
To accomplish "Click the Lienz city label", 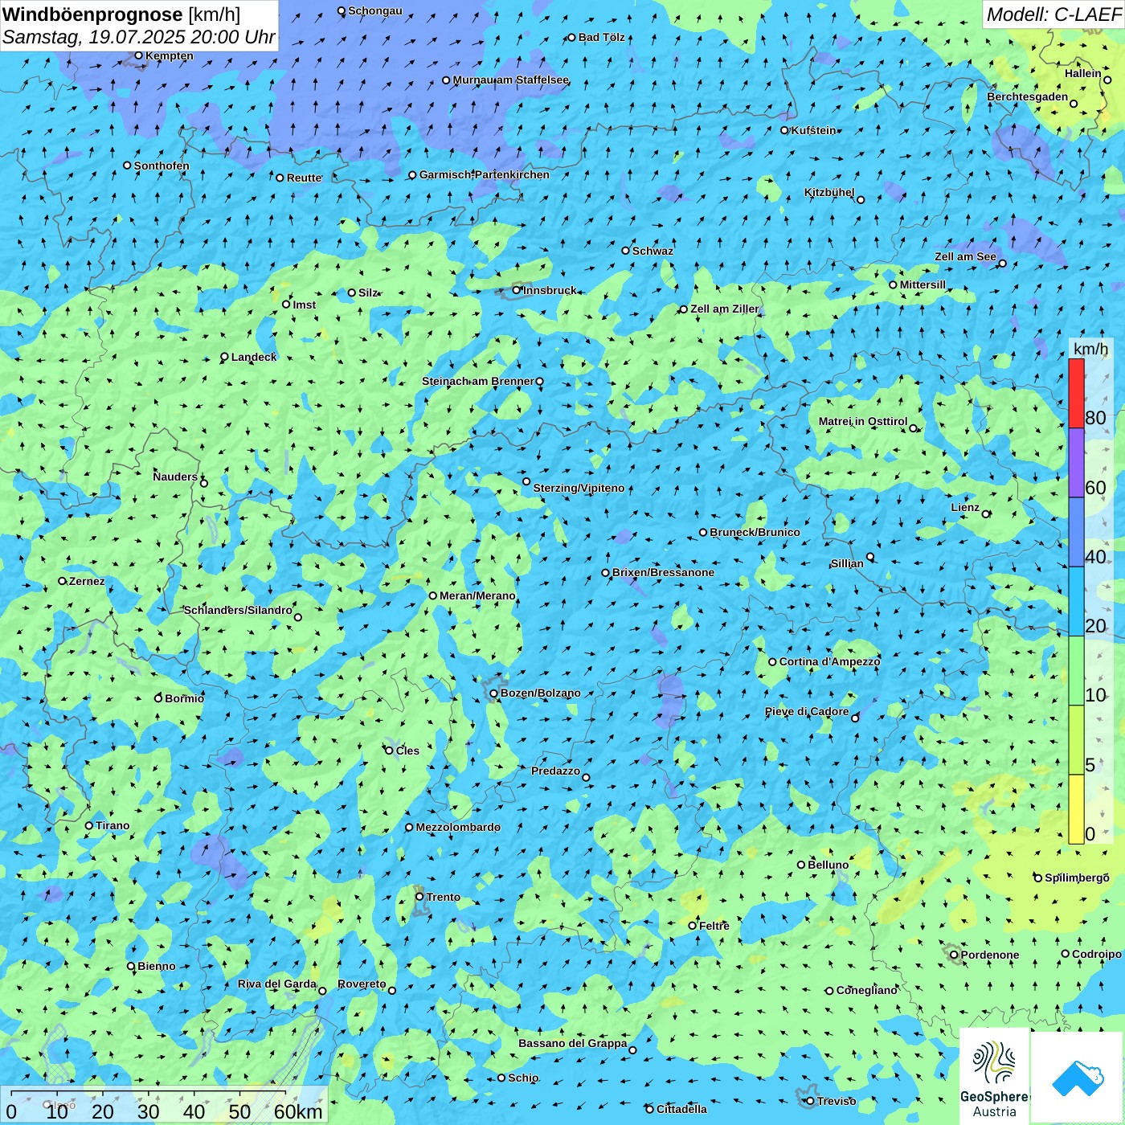I will point(965,507).
